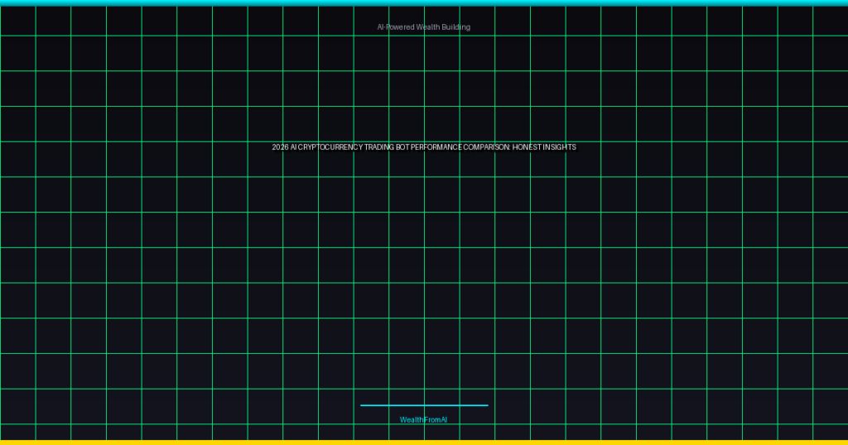Screen dimensions: 848x445
Task: Click the "AI" suffix in WealthFromAI
Action: click(x=443, y=420)
